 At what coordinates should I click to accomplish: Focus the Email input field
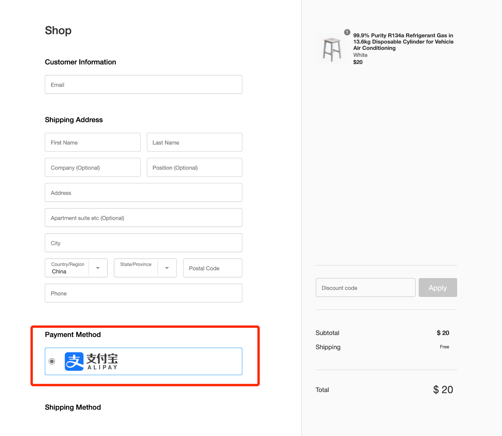143,85
